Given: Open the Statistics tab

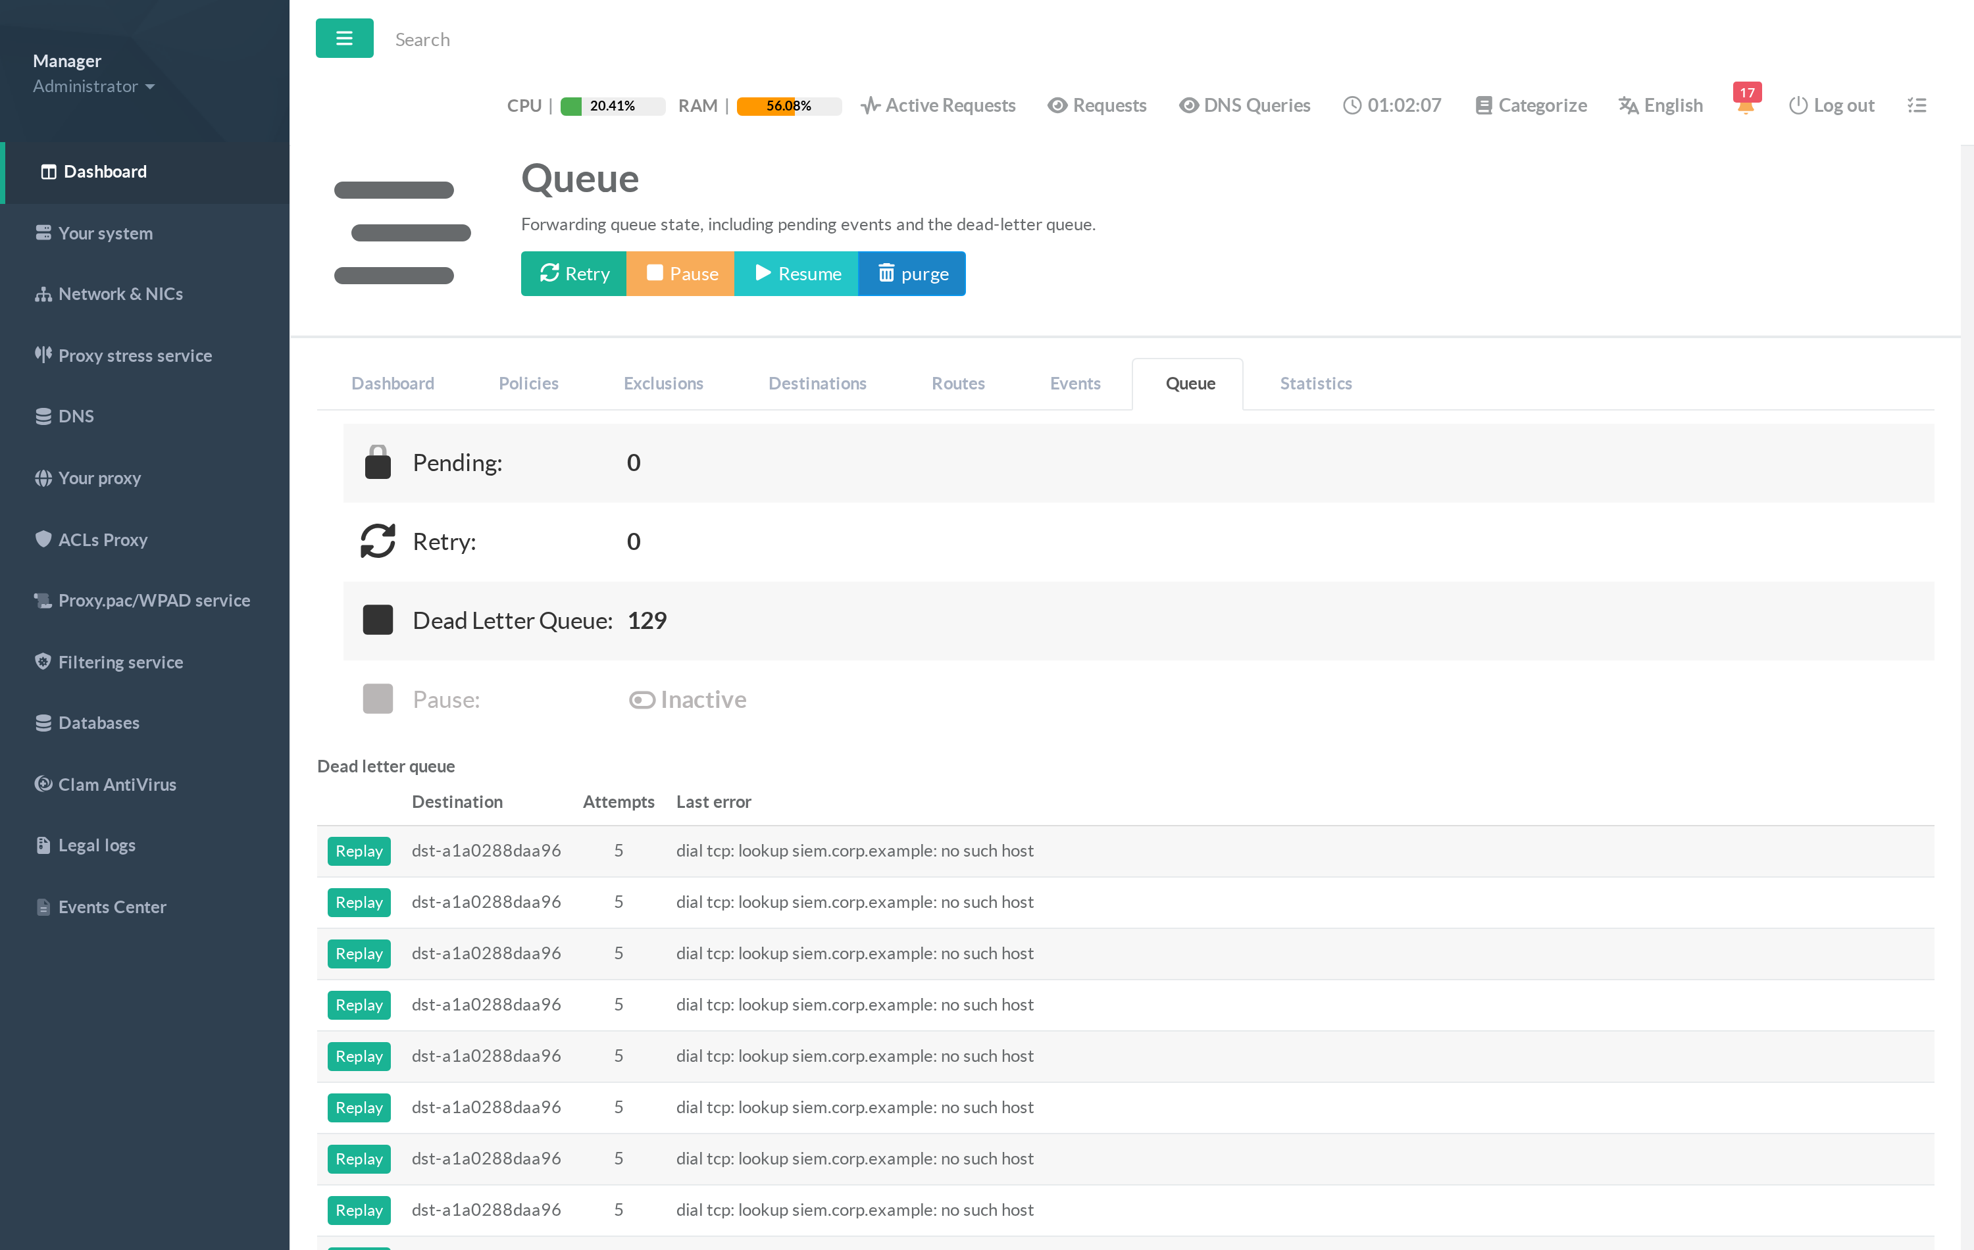Looking at the screenshot, I should coord(1316,383).
